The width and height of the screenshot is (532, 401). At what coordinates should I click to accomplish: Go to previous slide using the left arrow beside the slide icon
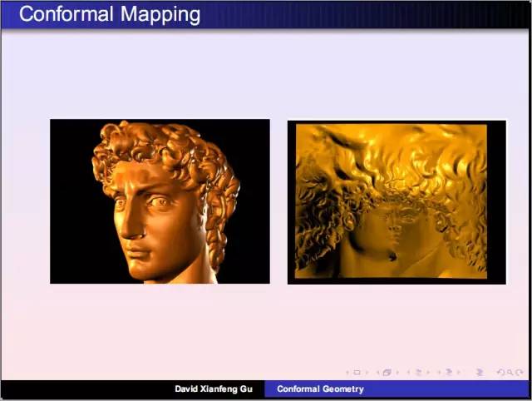click(x=347, y=373)
